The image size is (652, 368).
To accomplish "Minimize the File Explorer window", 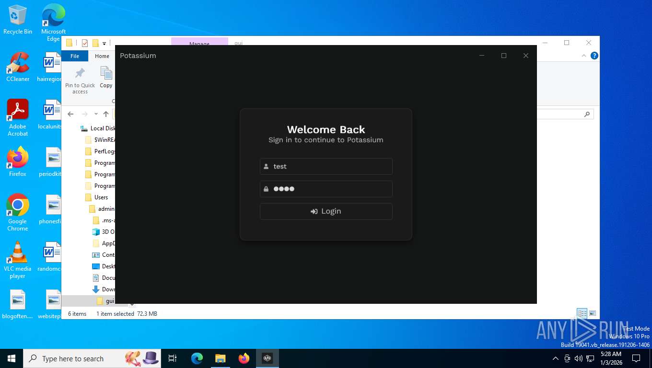I will (545, 43).
